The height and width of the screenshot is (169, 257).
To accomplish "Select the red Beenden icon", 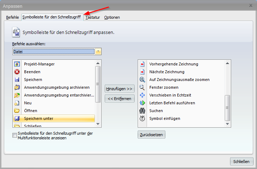I will (x=17, y=72).
